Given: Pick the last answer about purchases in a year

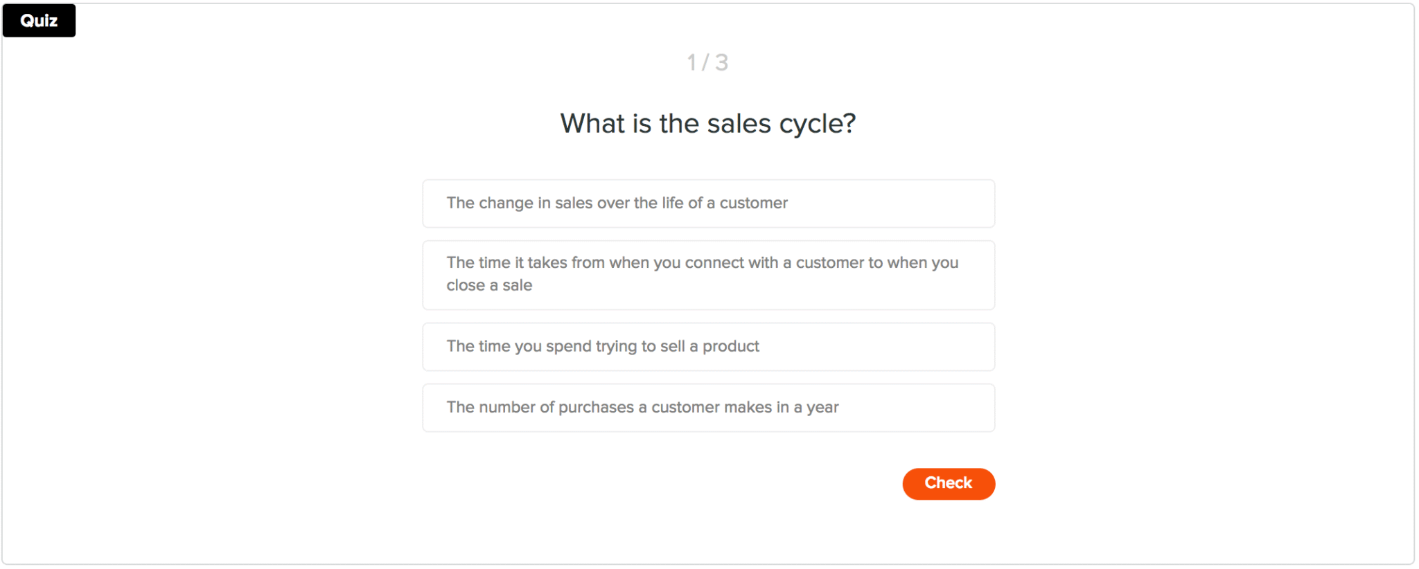Looking at the screenshot, I should coord(708,408).
